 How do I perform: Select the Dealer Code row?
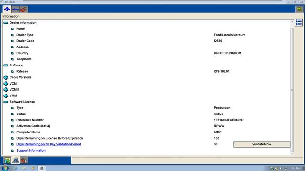[x=146, y=41]
